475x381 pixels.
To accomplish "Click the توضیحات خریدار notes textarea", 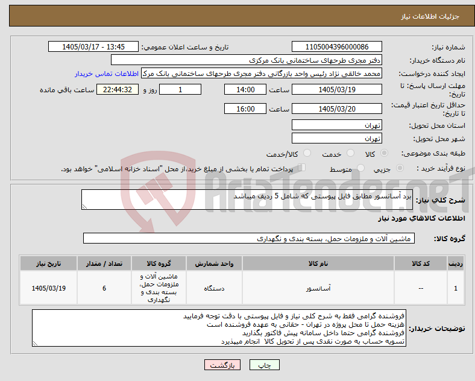I will 219,328.
